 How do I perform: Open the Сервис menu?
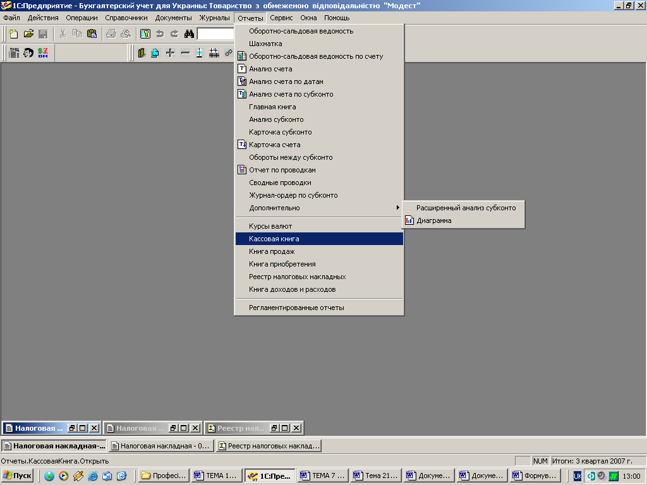281,18
